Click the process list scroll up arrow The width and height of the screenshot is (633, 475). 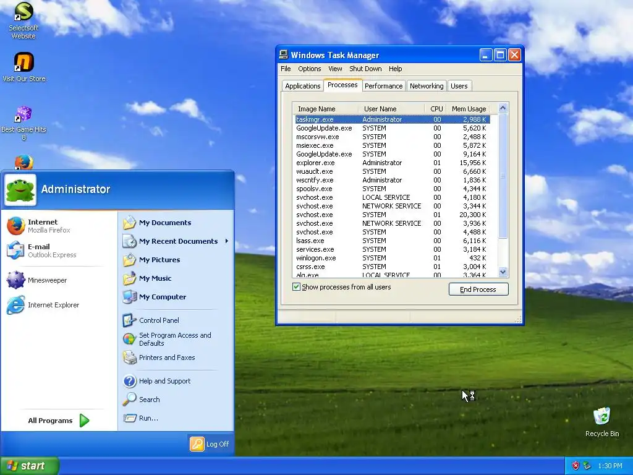click(503, 108)
